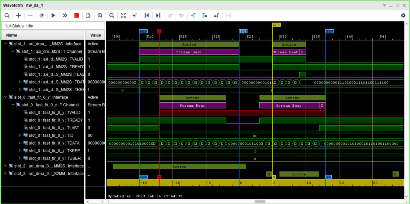
Task: Click the Export ILA data icon
Action: click(x=88, y=15)
